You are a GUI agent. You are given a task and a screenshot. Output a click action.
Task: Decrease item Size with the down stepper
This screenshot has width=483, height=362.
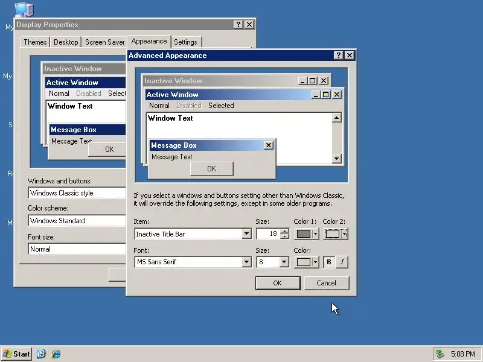click(284, 237)
